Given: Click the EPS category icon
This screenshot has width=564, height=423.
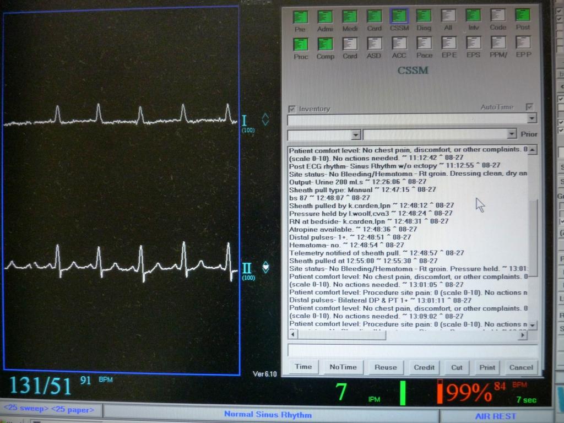Looking at the screenshot, I should pos(473,43).
